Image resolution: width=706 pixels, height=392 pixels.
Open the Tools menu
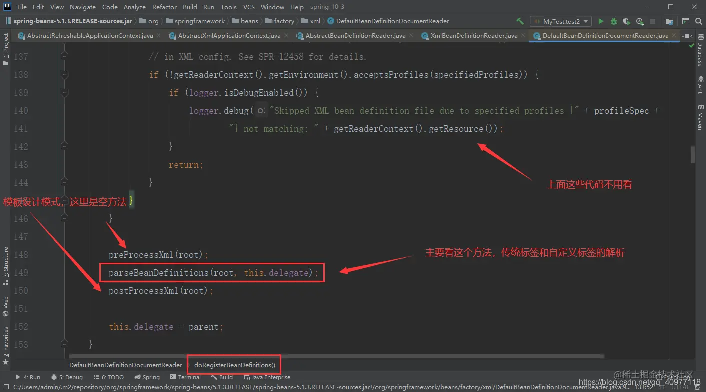[228, 7]
